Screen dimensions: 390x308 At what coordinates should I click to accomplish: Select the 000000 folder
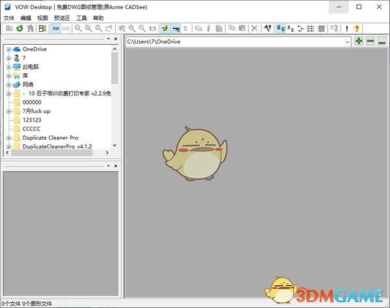tap(32, 102)
